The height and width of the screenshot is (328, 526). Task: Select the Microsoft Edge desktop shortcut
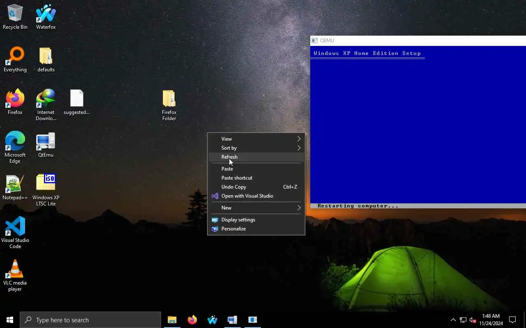(x=15, y=148)
